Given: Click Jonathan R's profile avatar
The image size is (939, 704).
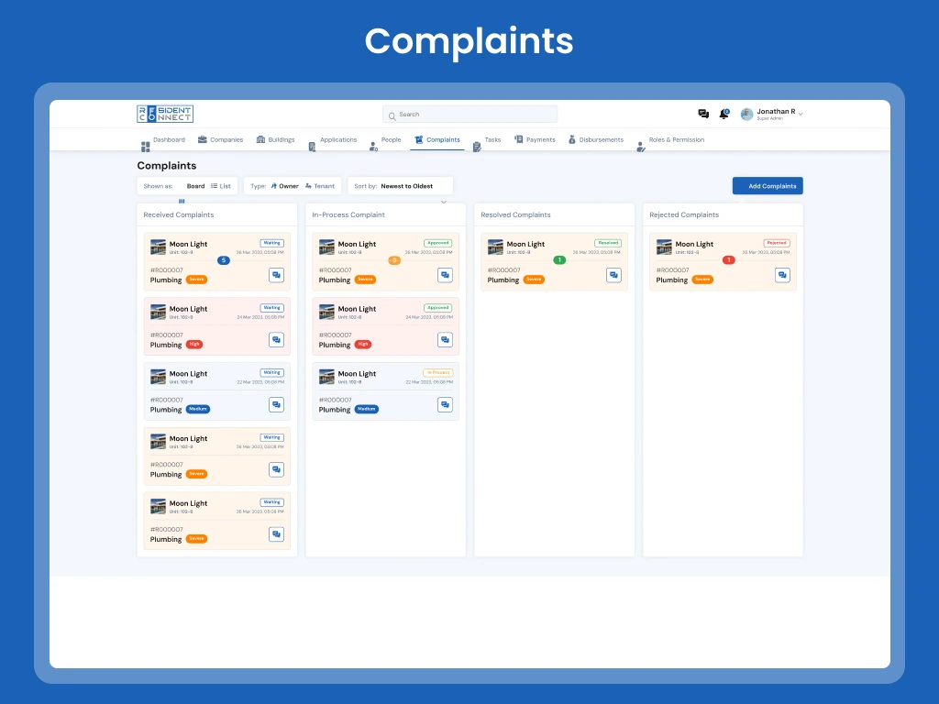Looking at the screenshot, I should pos(746,114).
